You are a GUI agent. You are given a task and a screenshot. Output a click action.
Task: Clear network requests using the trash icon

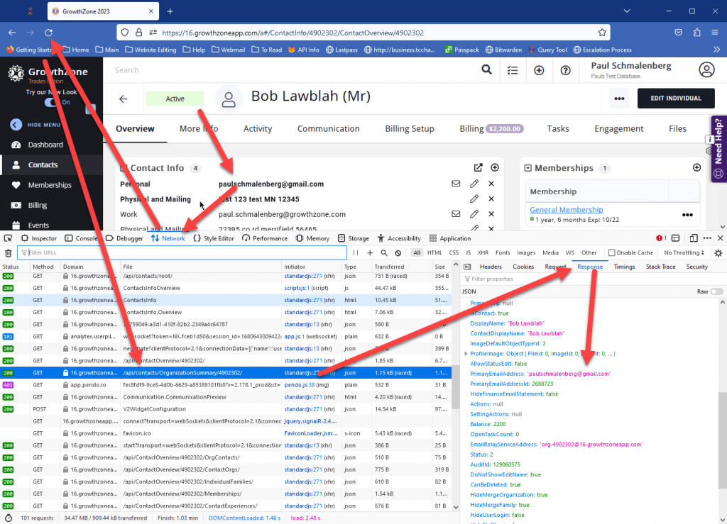coord(8,252)
